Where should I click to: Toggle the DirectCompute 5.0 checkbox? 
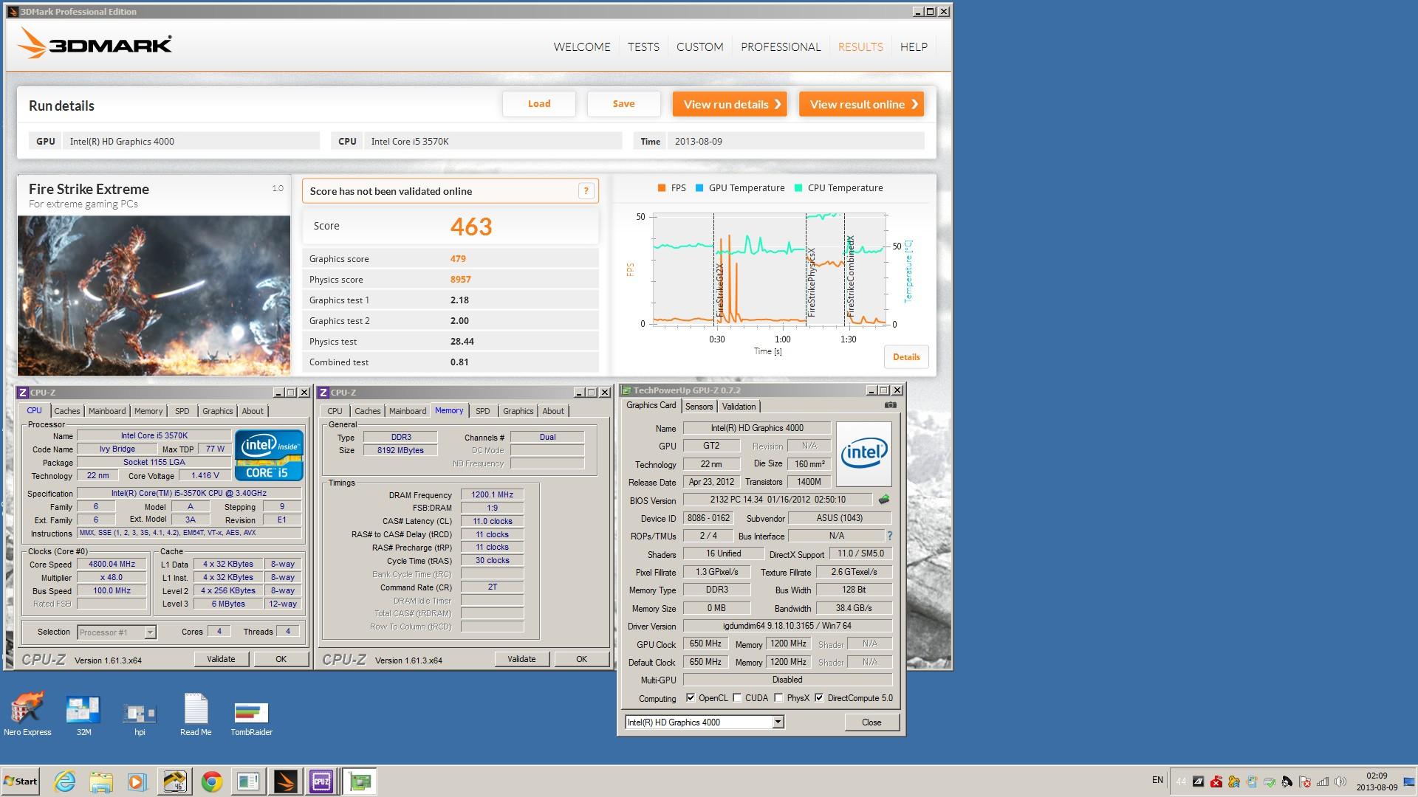pos(819,698)
